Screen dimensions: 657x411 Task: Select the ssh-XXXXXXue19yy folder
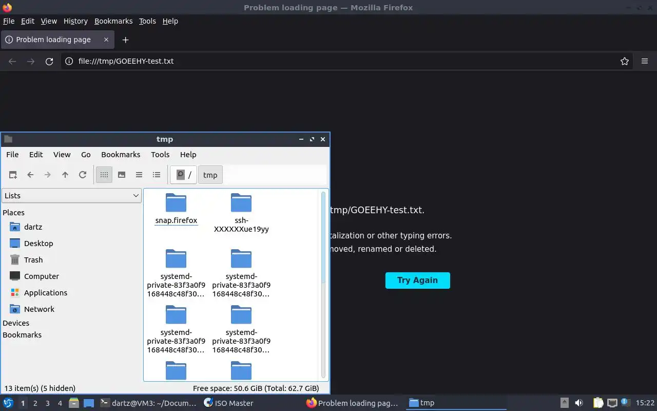[x=241, y=213]
